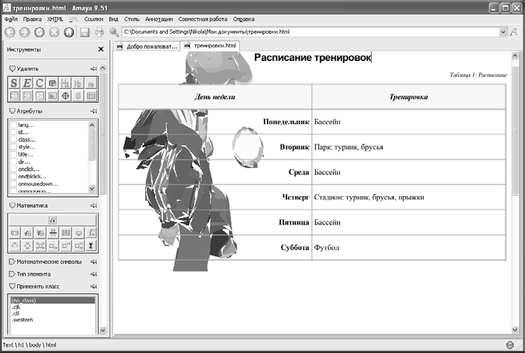Tick the lang... attribute checkbox
525x353 pixels.
14,125
